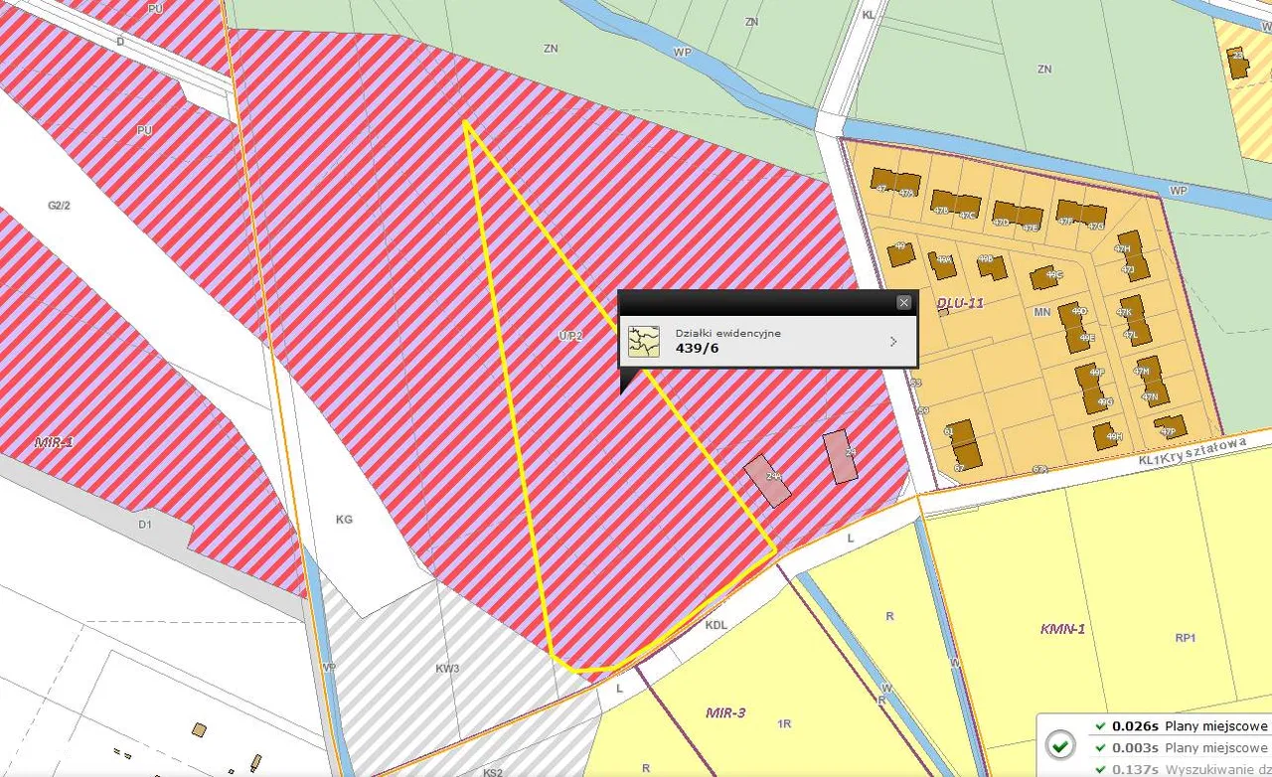The width and height of the screenshot is (1272, 777).
Task: Expand parcel 439/6 details with the arrow
Action: click(892, 341)
